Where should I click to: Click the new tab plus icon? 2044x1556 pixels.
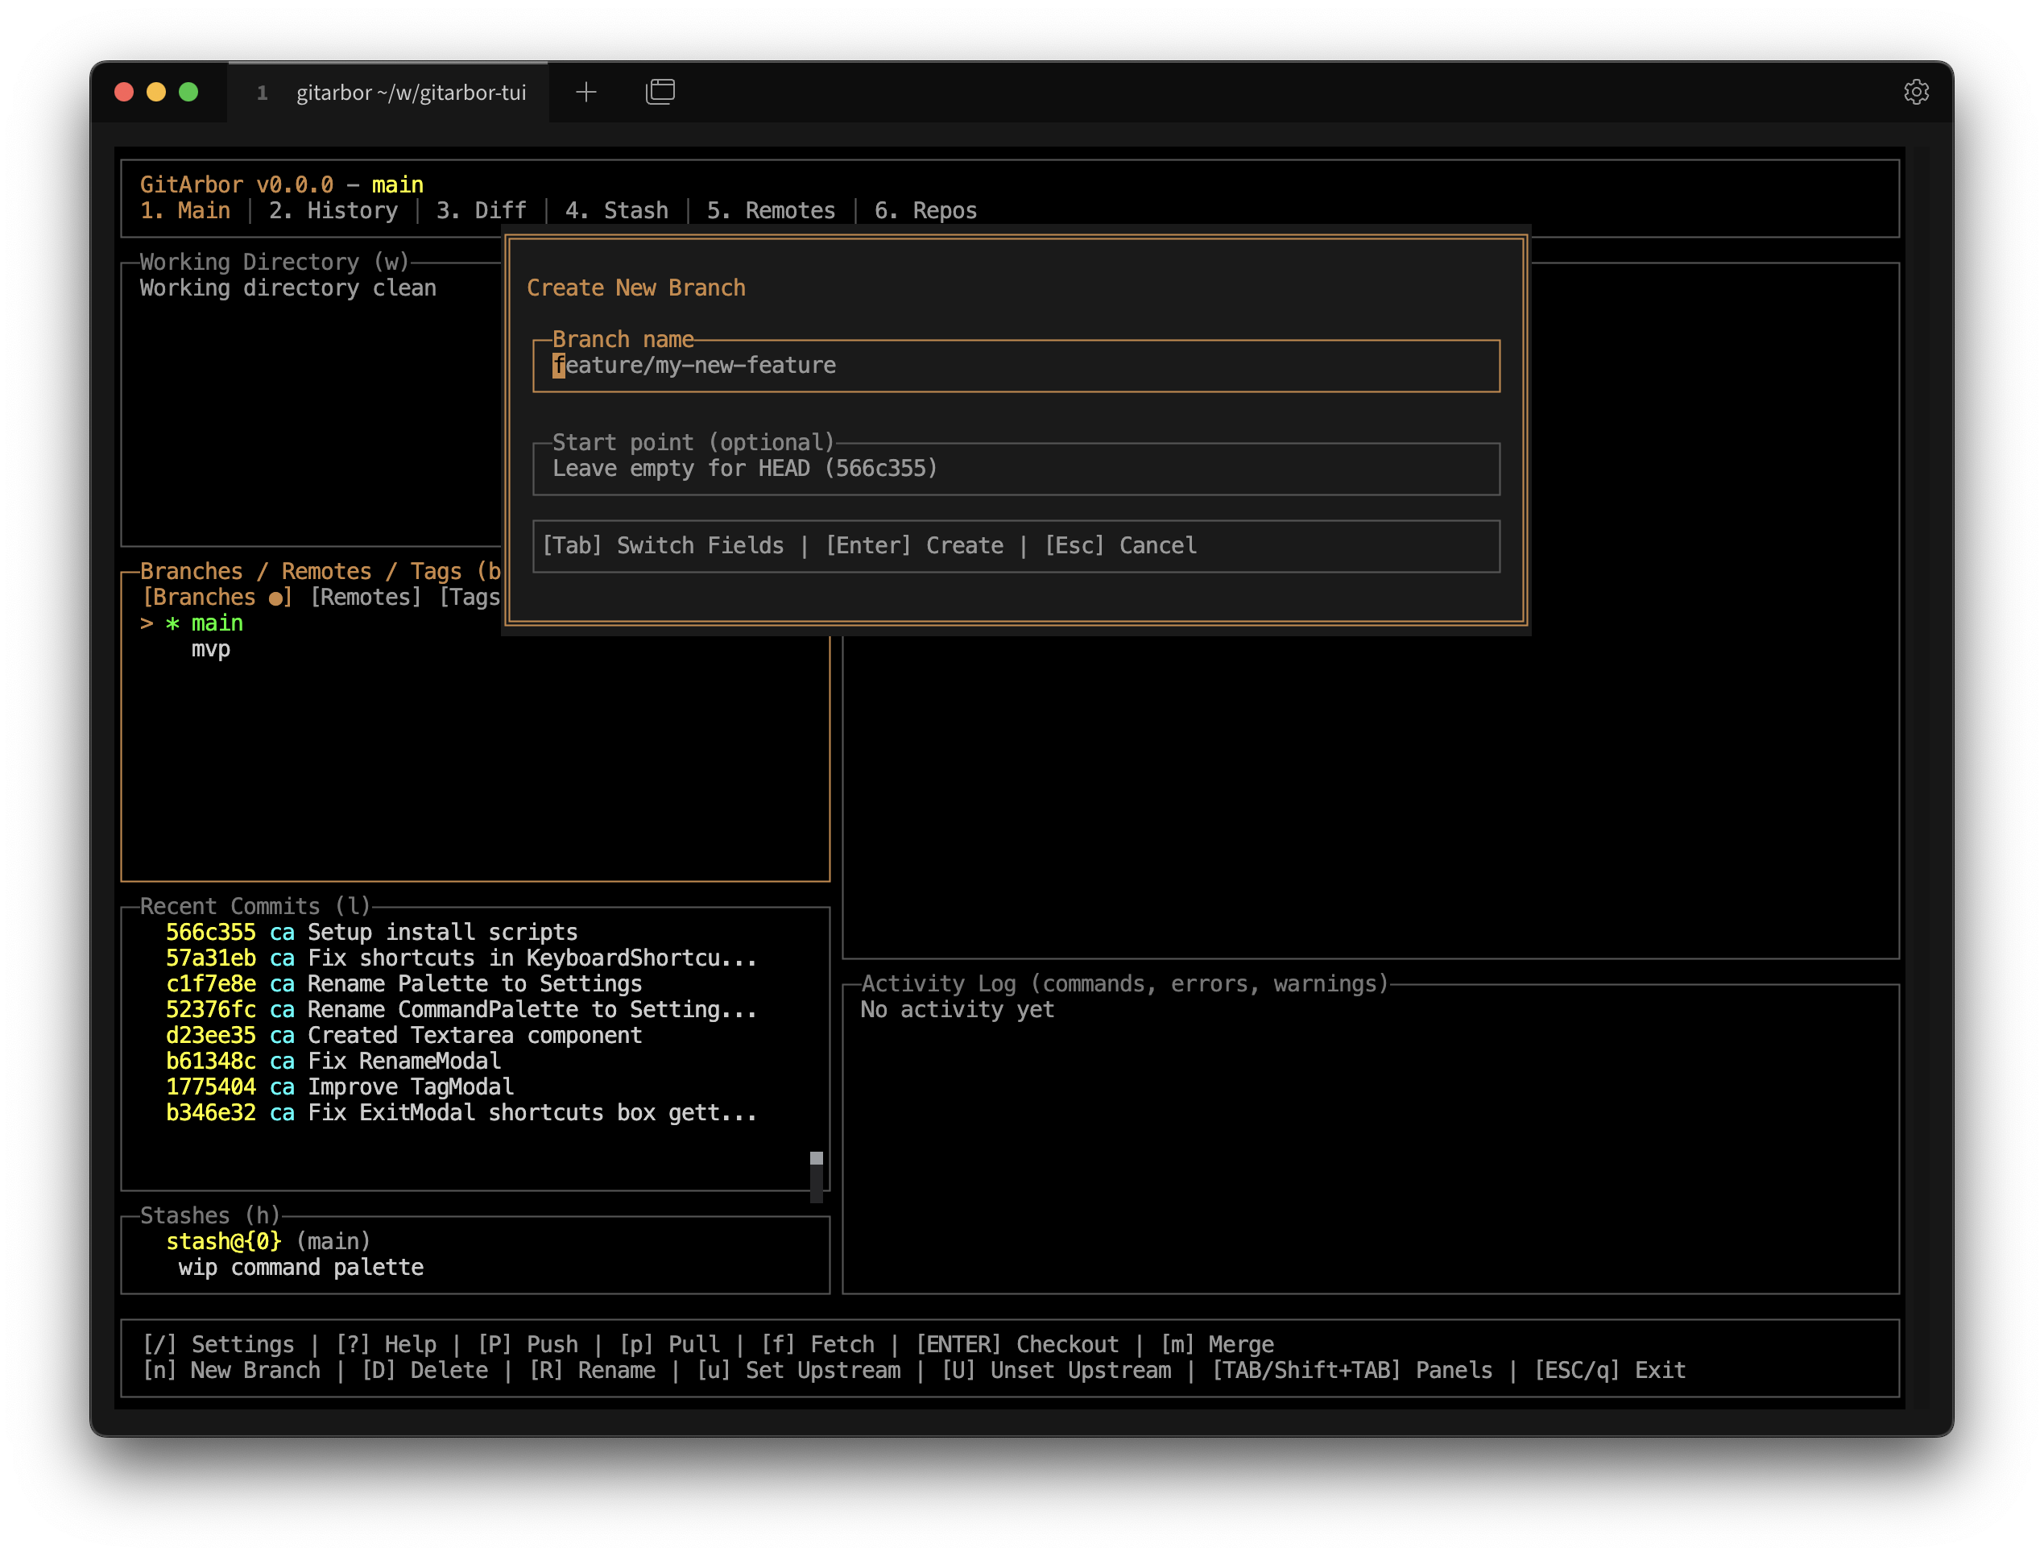tap(585, 92)
